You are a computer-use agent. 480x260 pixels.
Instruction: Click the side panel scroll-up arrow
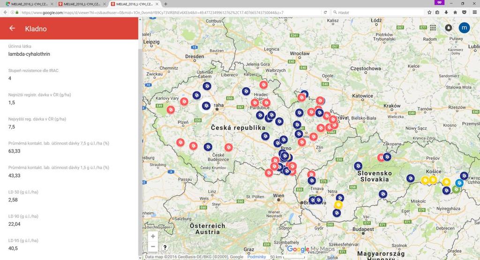[x=140, y=19]
